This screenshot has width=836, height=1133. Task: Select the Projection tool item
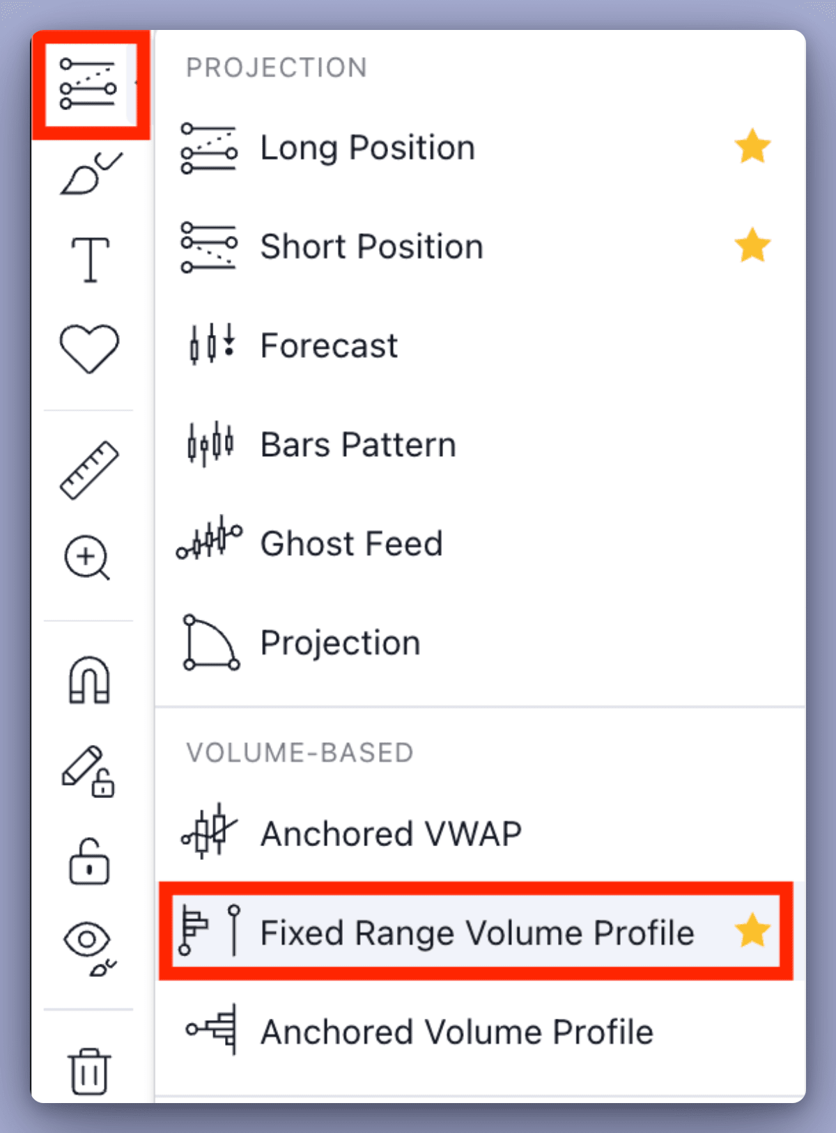[340, 642]
